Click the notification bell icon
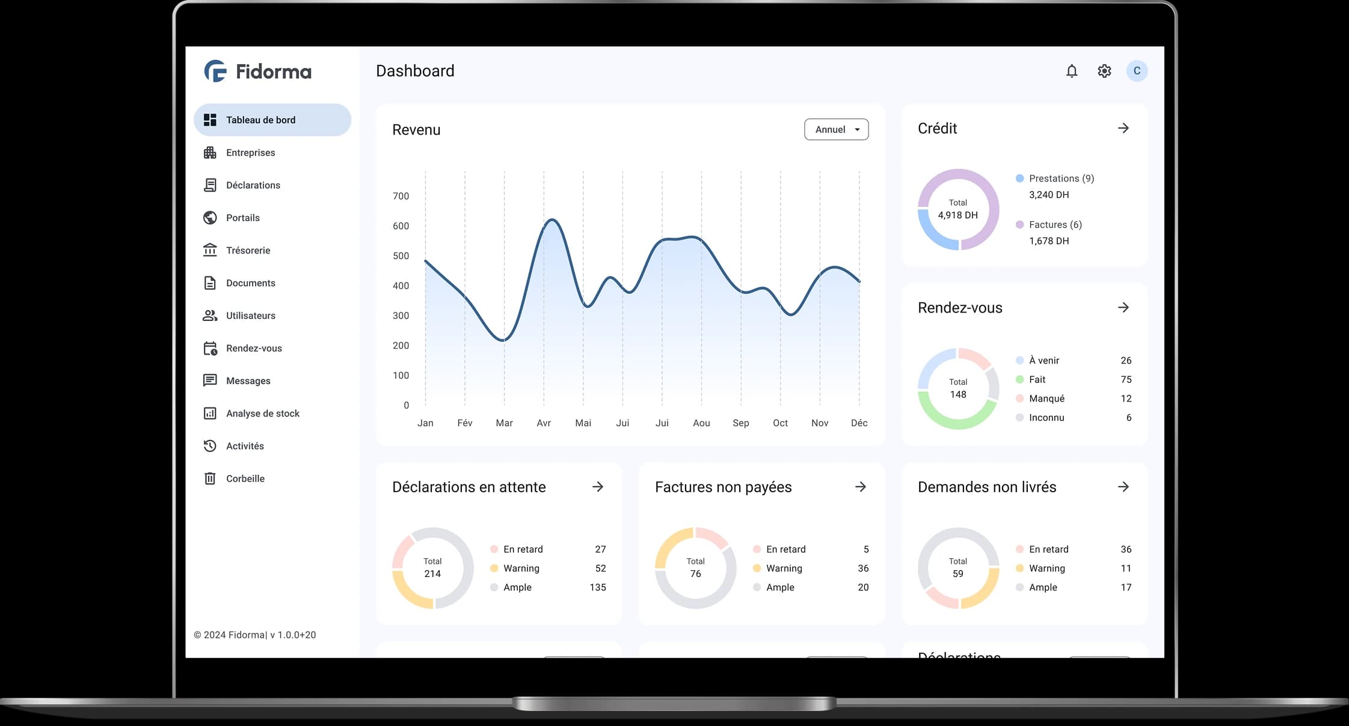Viewport: 1349px width, 726px height. [1072, 70]
